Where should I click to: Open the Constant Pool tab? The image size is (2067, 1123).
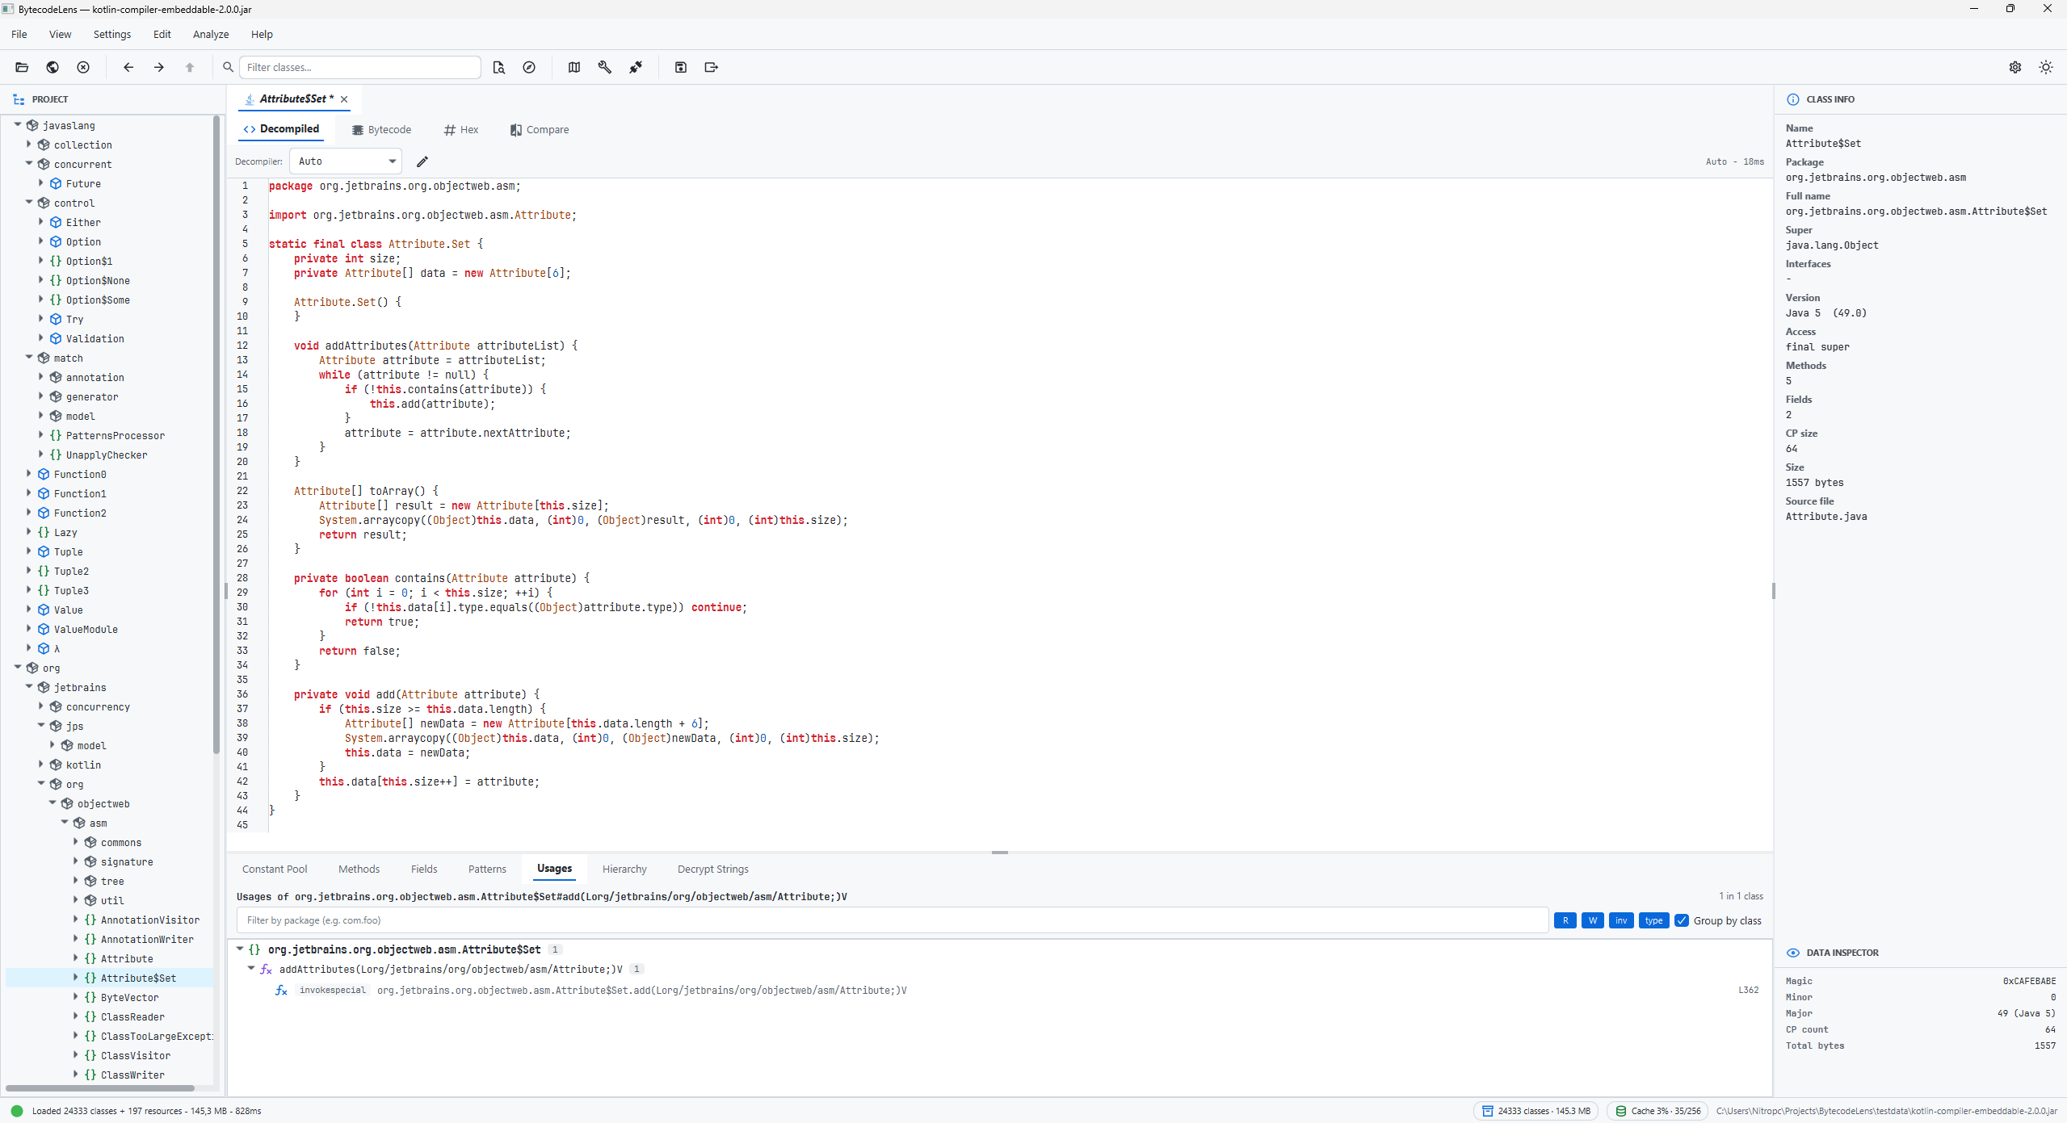(275, 869)
